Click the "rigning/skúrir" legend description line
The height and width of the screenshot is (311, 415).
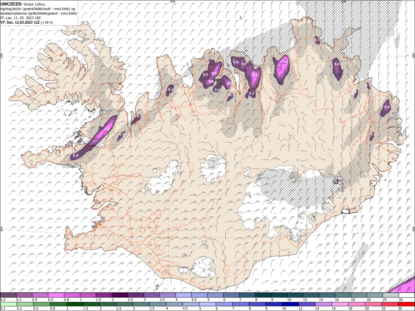coord(38,9)
